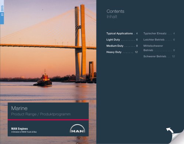Image resolution: width=184 pixels, height=144 pixels.
Task: Open the Mittelschwerer Betrieb entry
Action: click(159, 48)
